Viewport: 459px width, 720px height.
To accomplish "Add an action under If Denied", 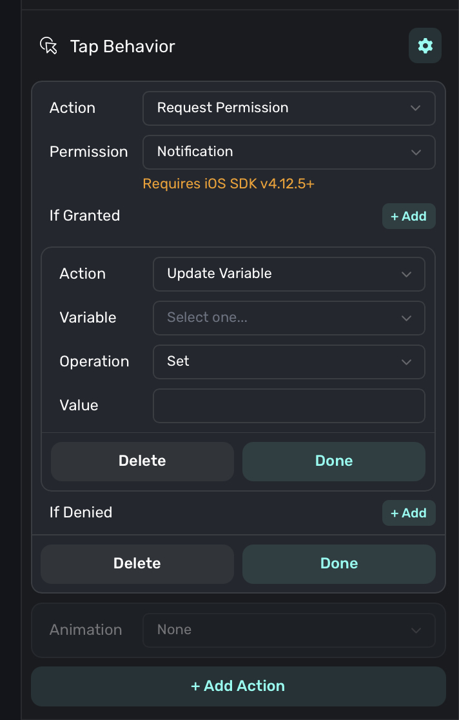I will pos(409,513).
